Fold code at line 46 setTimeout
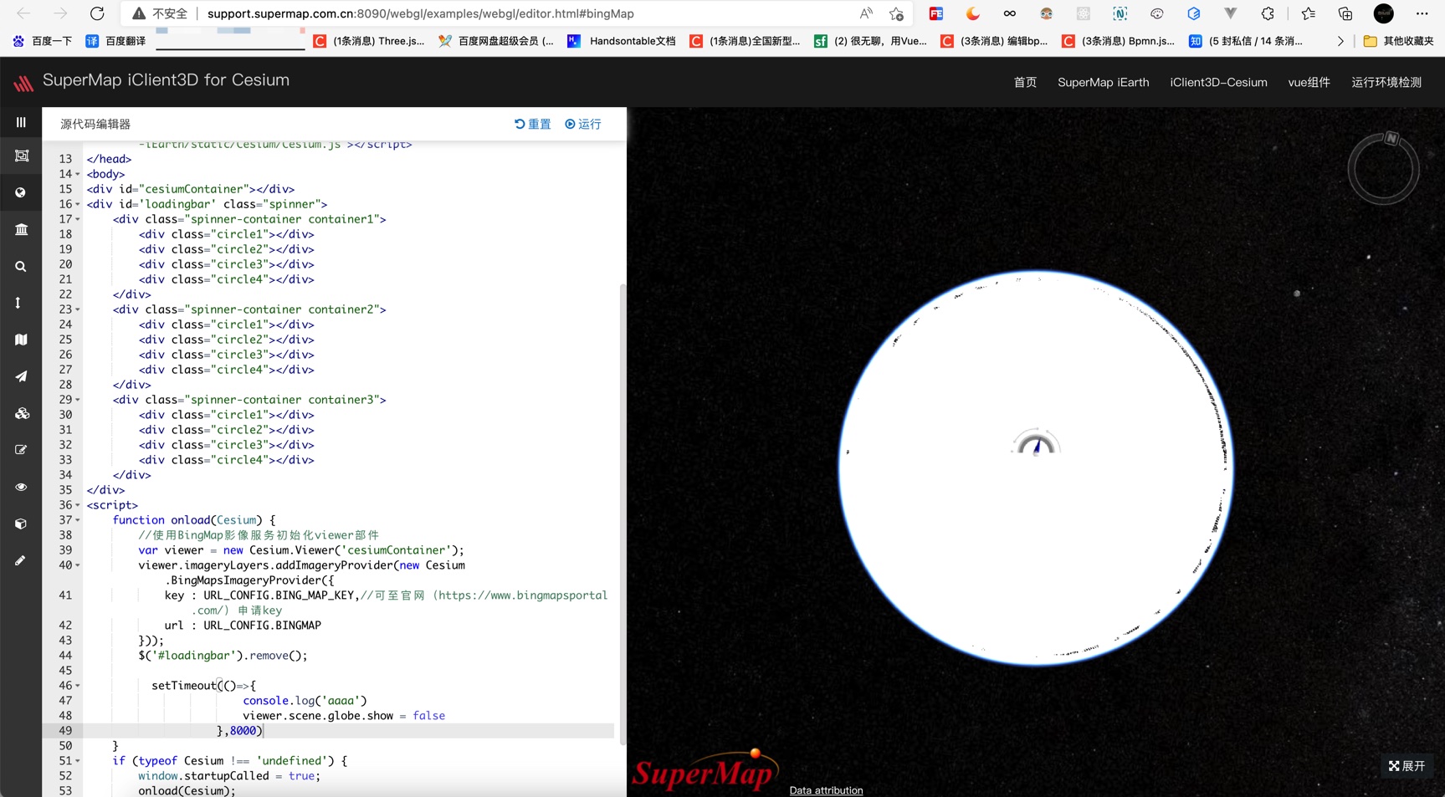Image resolution: width=1445 pixels, height=797 pixels. 78,686
